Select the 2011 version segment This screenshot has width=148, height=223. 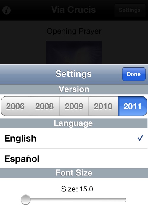pos(132,106)
